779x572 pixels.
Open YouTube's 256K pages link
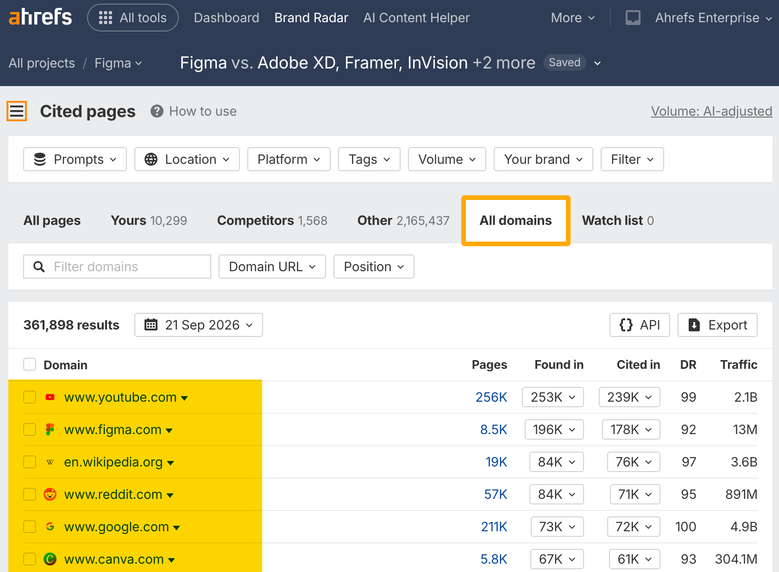(x=491, y=397)
